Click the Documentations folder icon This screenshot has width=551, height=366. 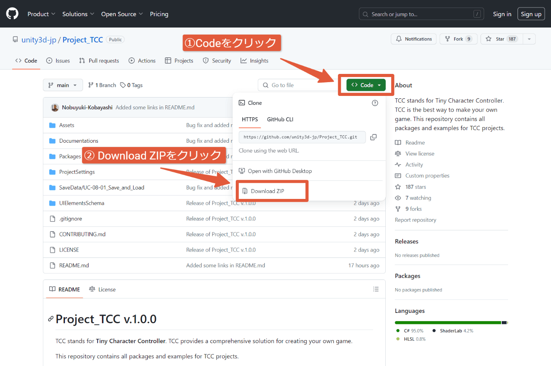pos(52,141)
